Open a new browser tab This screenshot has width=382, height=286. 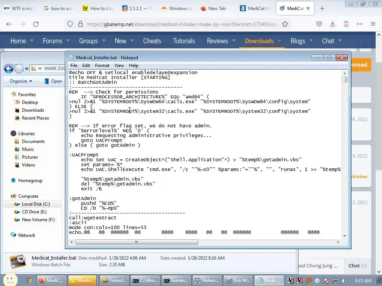(322, 9)
